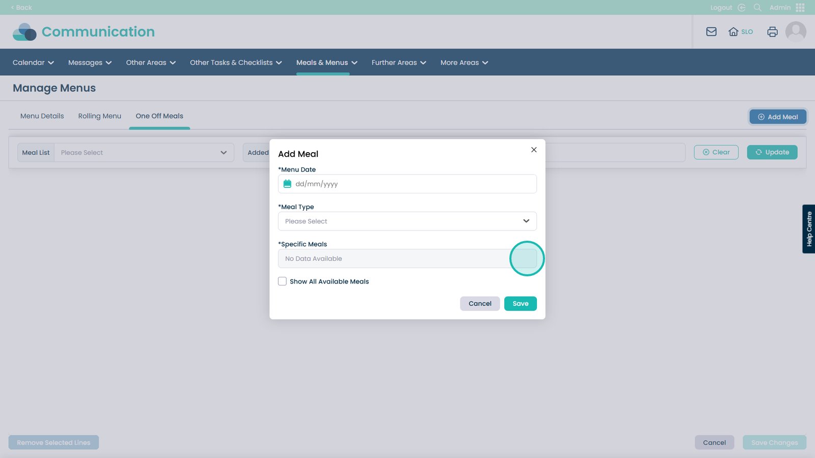The image size is (815, 458).
Task: Open the Admin apps grid icon
Action: [800, 8]
